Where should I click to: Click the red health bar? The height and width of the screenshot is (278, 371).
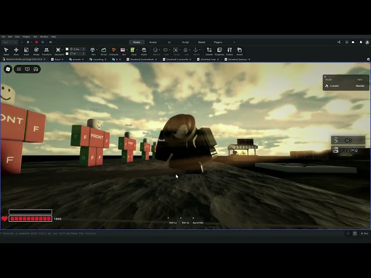tap(30, 219)
